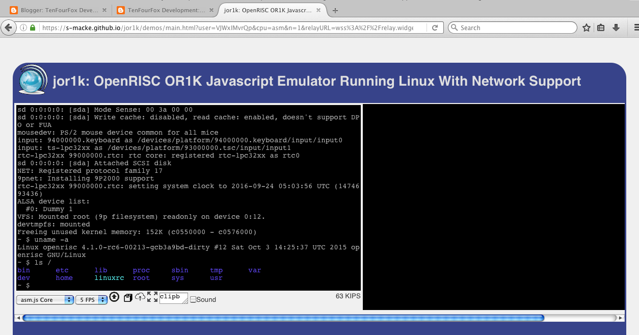Close the Blogger: TenFourFox Deve tab
Screen dimensions: 639x335
point(105,10)
